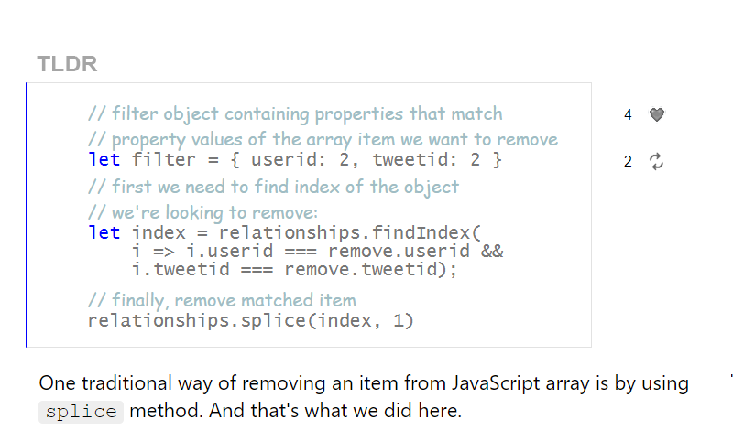Click the blue "let" keyword before index
This screenshot has height=430, width=733.
(104, 232)
